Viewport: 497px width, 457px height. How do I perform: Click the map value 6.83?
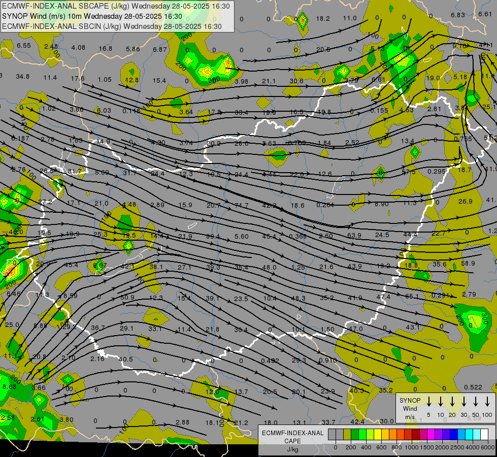458,15
